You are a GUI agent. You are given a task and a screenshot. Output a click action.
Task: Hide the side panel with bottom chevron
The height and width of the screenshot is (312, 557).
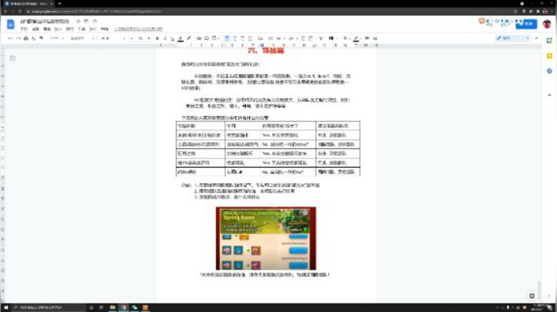pos(549,296)
